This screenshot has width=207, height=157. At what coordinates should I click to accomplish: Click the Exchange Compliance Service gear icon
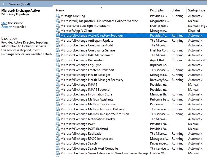58,50
